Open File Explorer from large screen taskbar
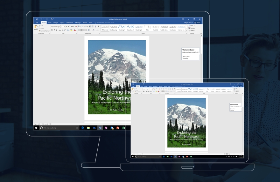 88,128
